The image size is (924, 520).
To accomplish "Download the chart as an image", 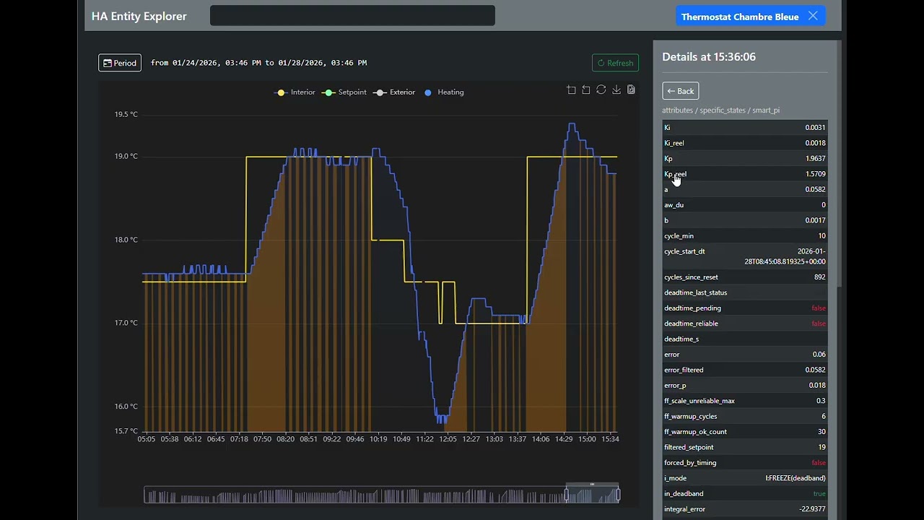I will tap(616, 90).
